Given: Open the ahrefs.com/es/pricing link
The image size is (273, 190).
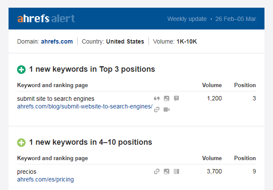Looking at the screenshot, I should click(46, 179).
